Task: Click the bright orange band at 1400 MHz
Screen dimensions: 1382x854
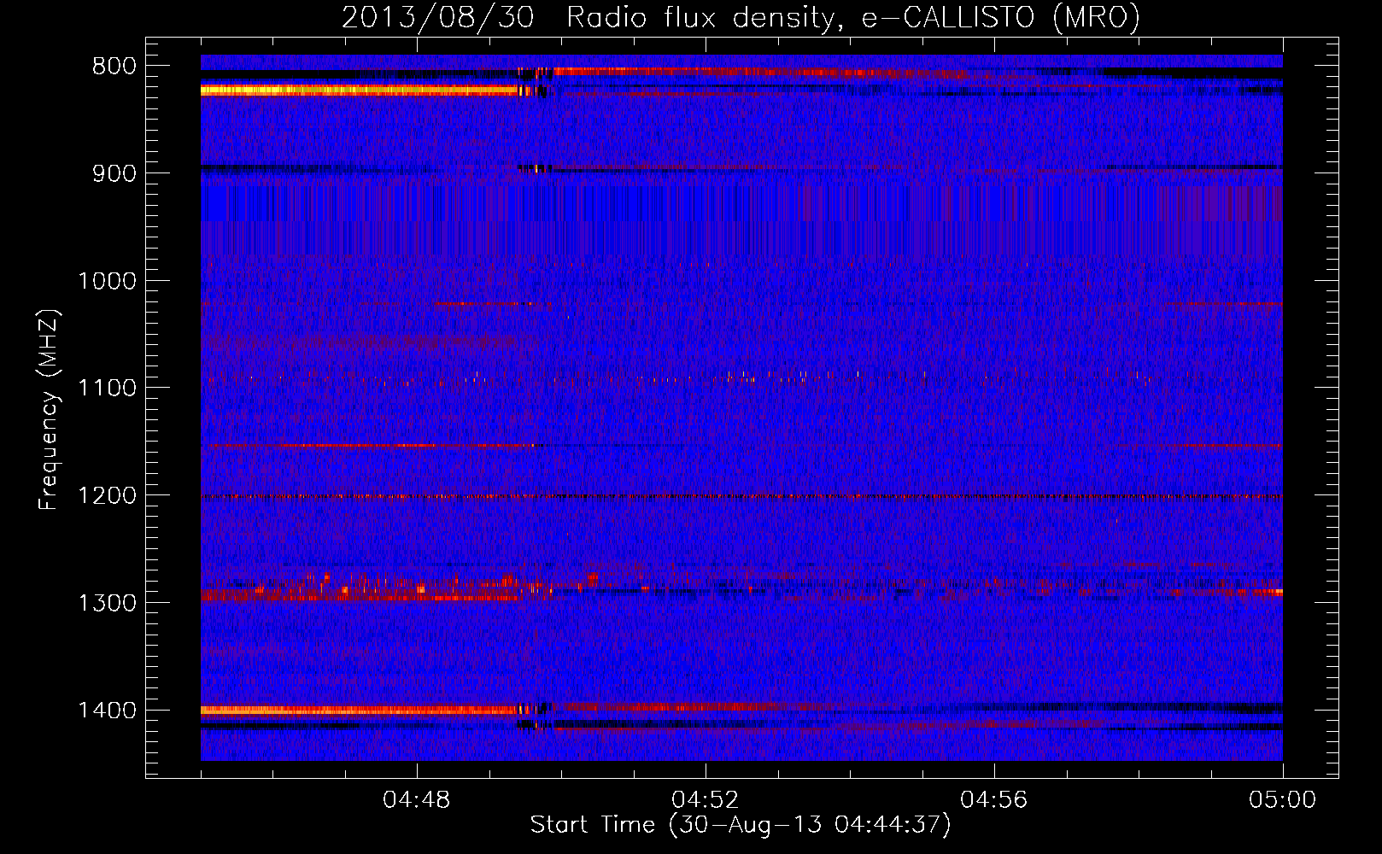Action: [359, 710]
